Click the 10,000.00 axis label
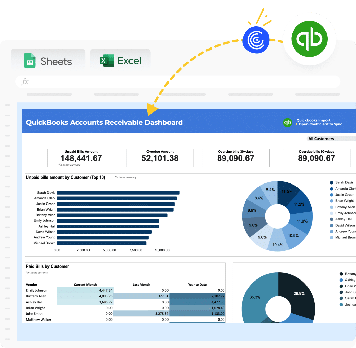 pos(162,250)
